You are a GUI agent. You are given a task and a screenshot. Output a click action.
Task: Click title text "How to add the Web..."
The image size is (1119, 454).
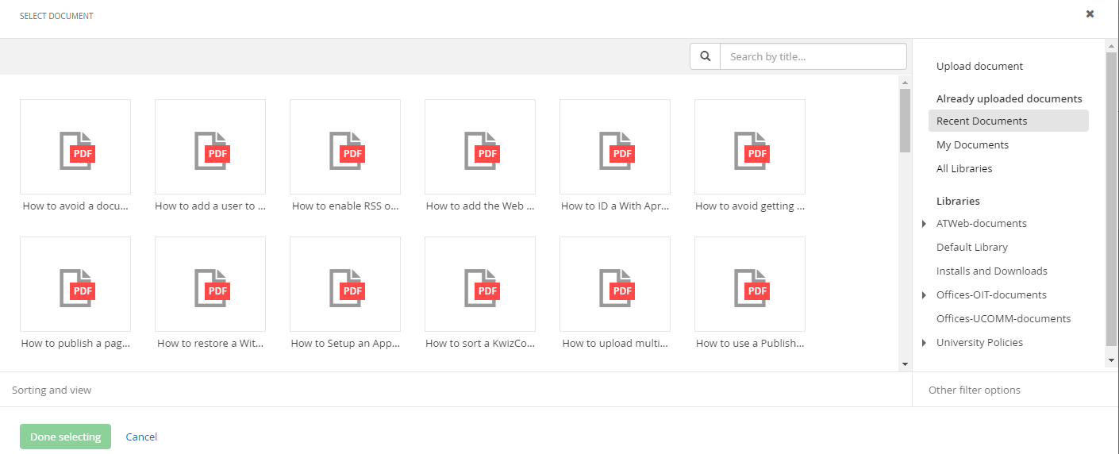[480, 206]
